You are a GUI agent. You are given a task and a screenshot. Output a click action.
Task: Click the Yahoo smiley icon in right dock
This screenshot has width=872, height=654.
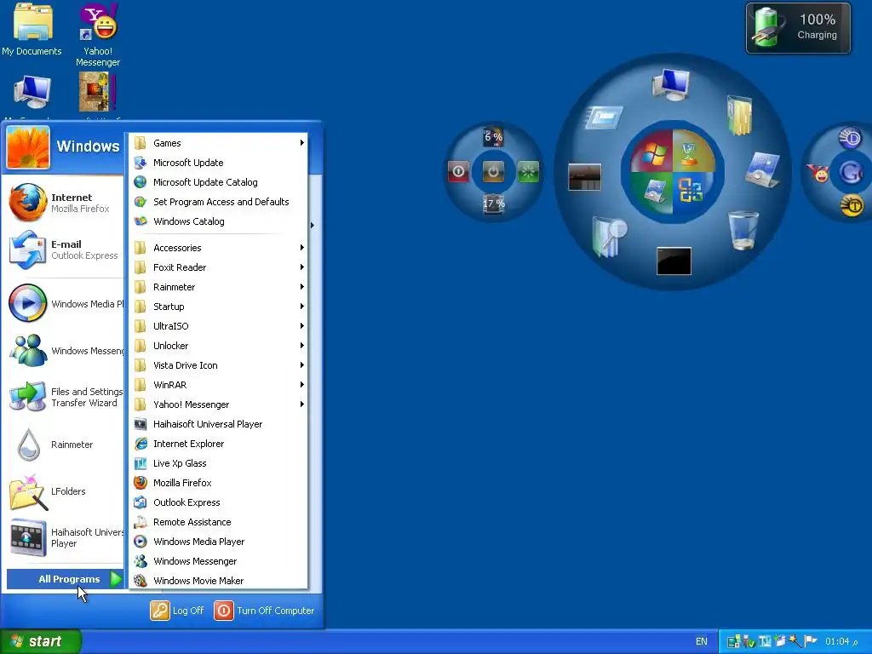(818, 173)
